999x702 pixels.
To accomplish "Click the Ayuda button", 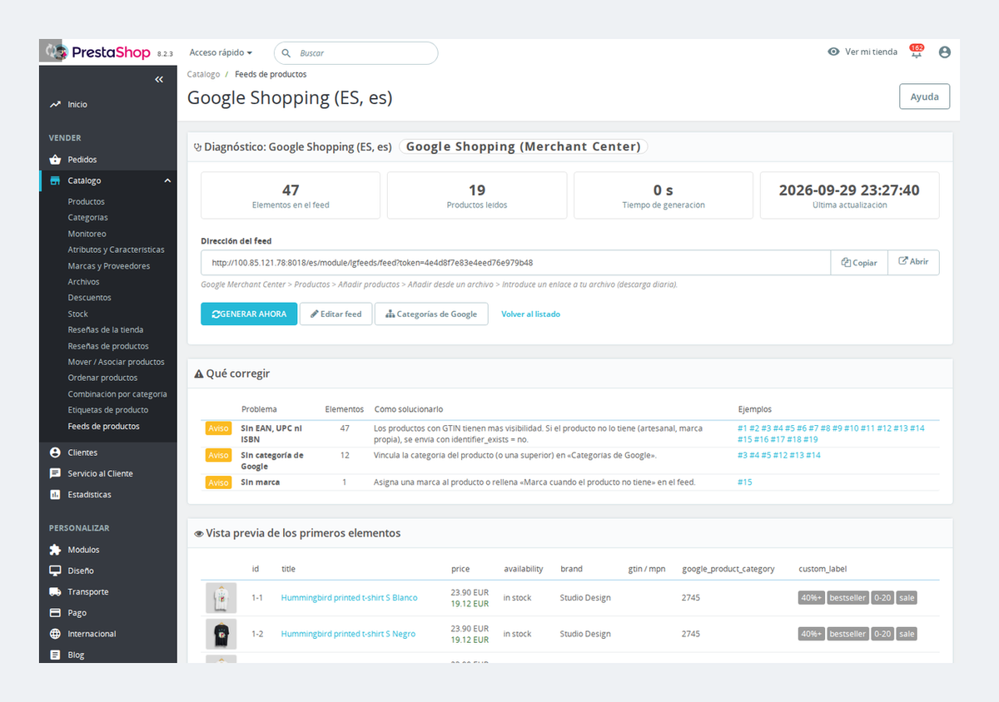I will click(924, 96).
